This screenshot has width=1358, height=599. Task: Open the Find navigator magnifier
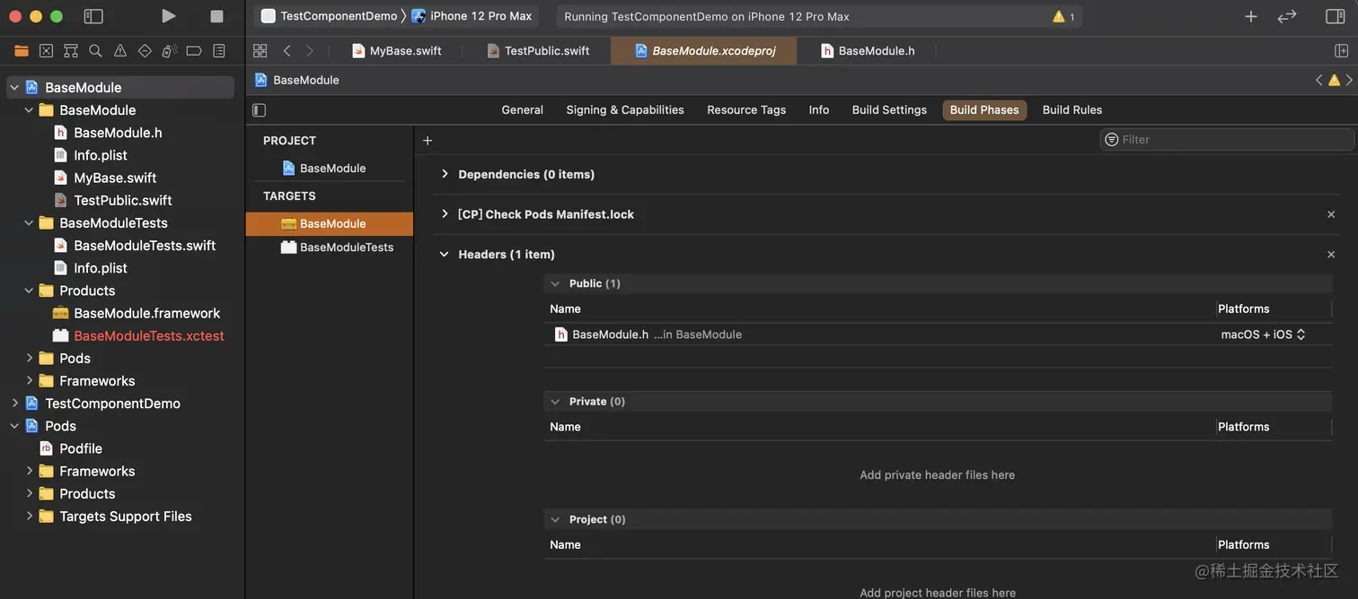coord(95,51)
